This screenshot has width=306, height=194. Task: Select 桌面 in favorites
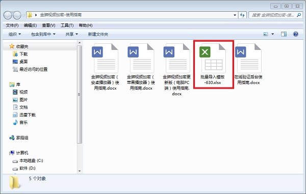[x=23, y=62]
